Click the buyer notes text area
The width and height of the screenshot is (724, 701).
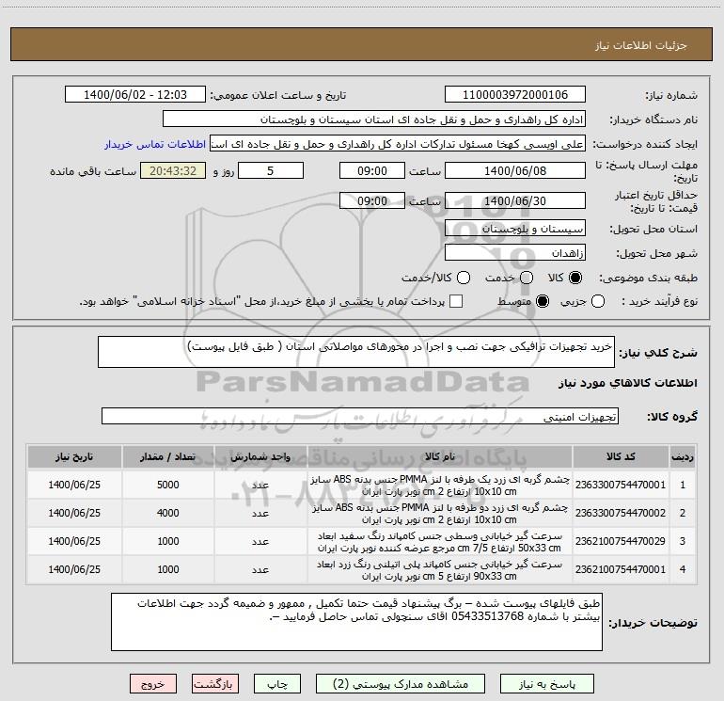[x=356, y=622]
